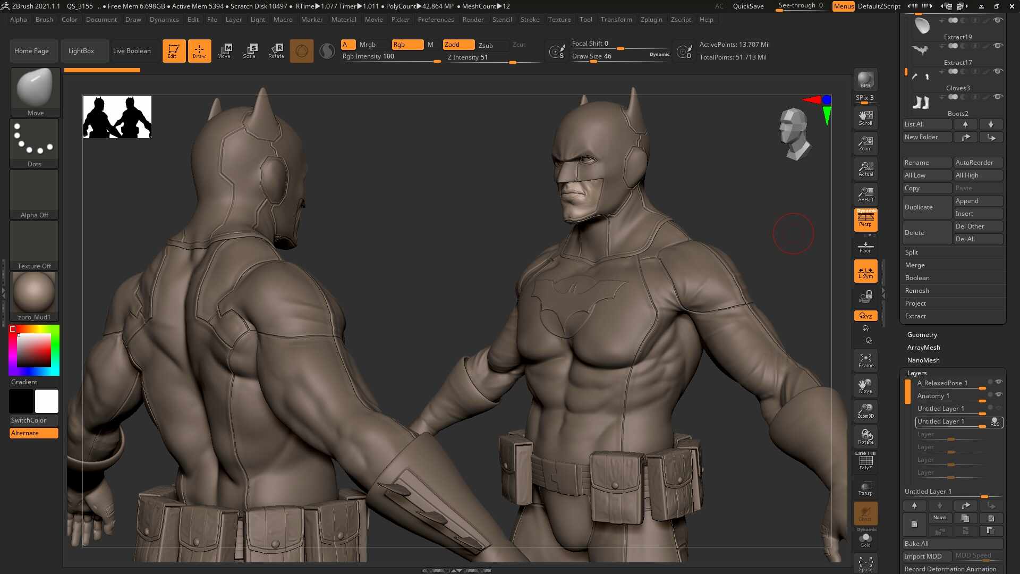Expand the ArrayMesh section

pyautogui.click(x=923, y=348)
